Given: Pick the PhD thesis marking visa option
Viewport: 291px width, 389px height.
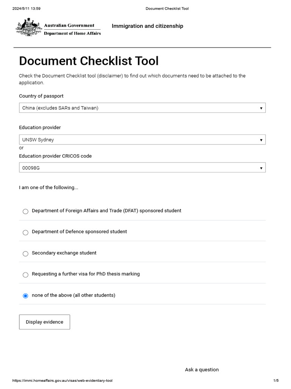Looking at the screenshot, I should click(x=25, y=275).
